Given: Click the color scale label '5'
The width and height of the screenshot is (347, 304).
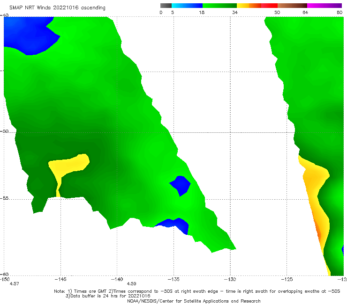Looking at the screenshot, I should 173,12.
